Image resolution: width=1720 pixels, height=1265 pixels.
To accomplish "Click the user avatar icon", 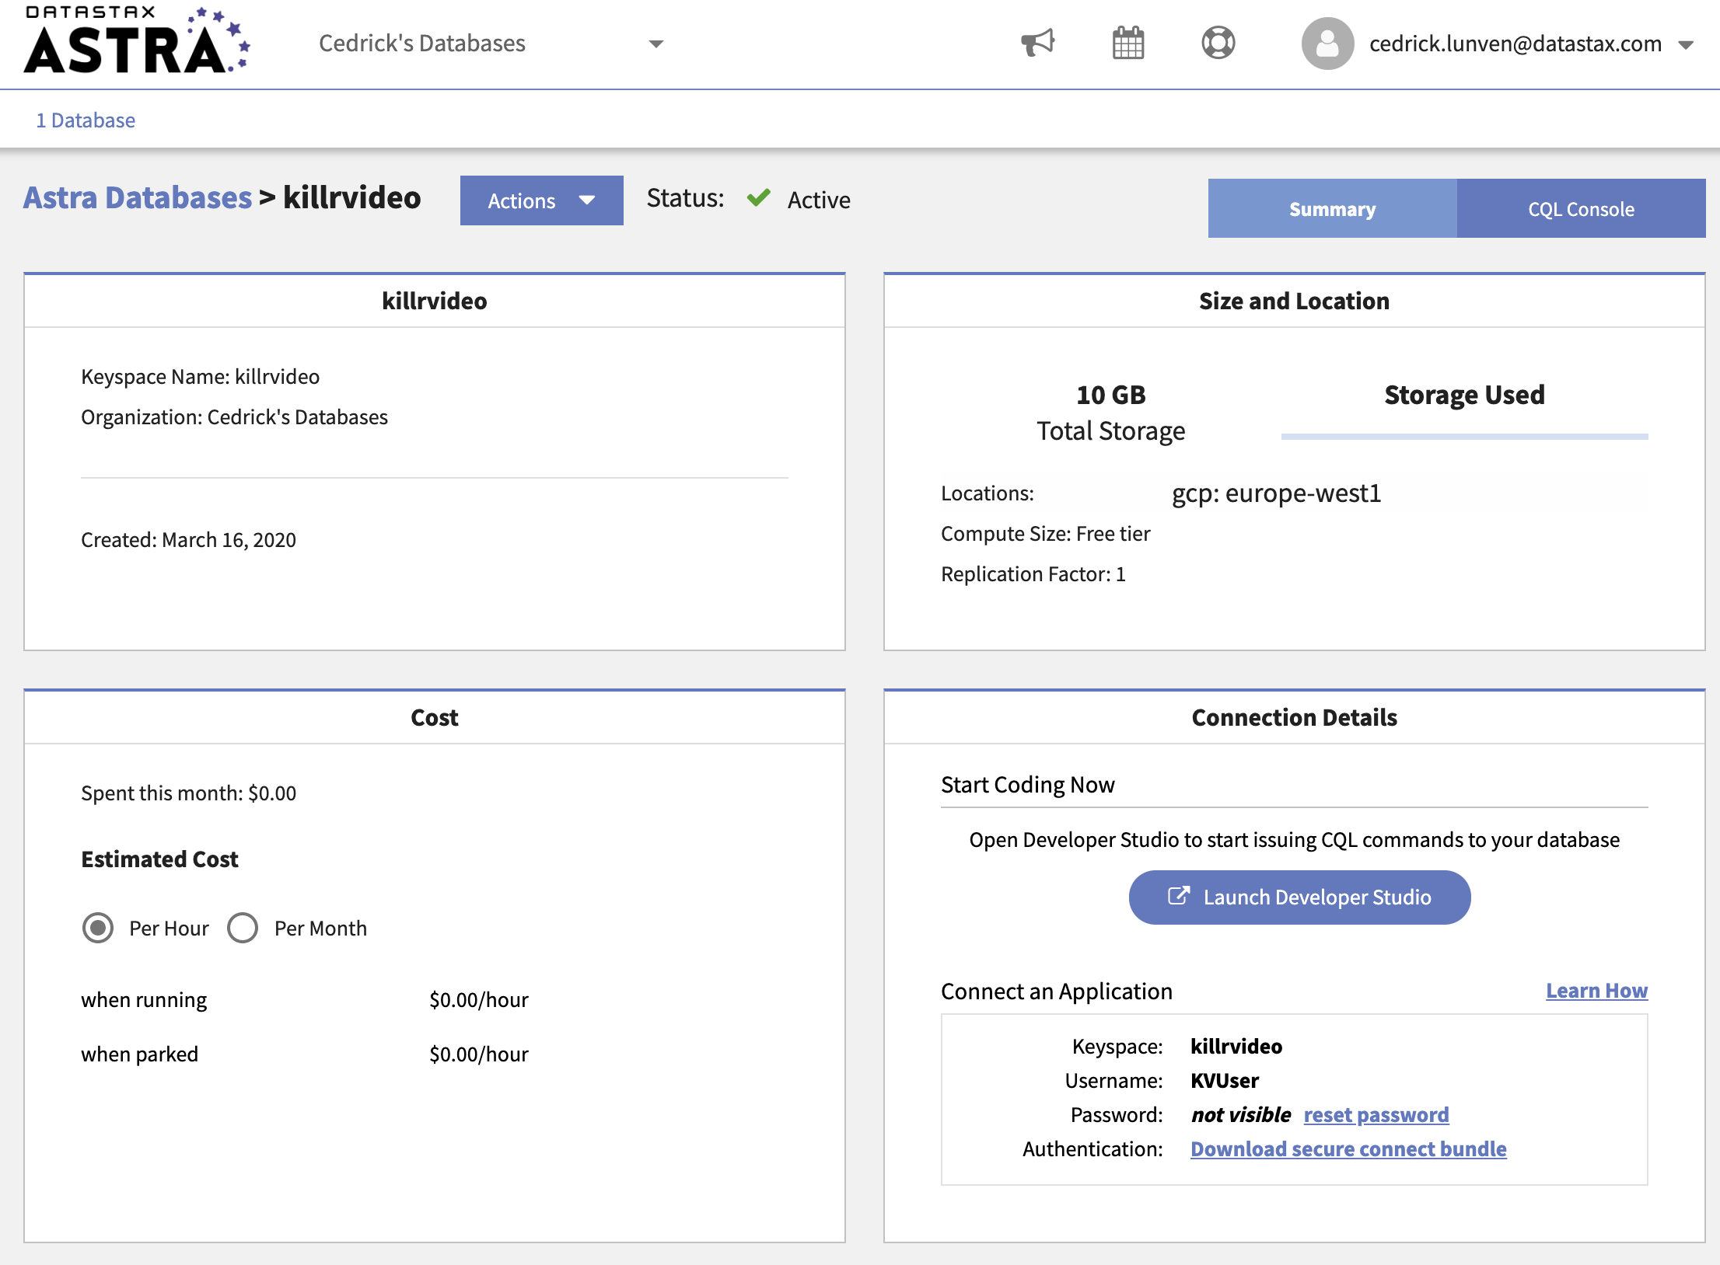I will [1327, 44].
